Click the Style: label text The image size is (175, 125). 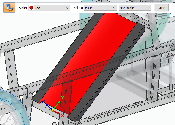(23, 8)
